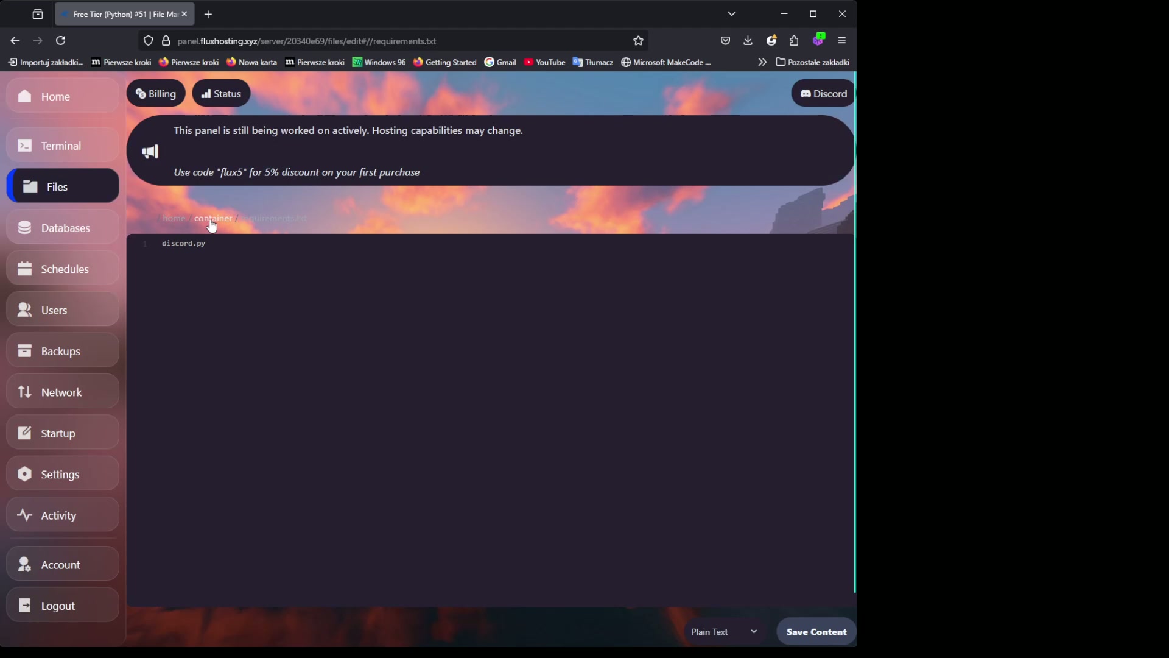Image resolution: width=1169 pixels, height=658 pixels.
Task: Select the Free Tier (Python) #51 tab
Action: tap(125, 14)
